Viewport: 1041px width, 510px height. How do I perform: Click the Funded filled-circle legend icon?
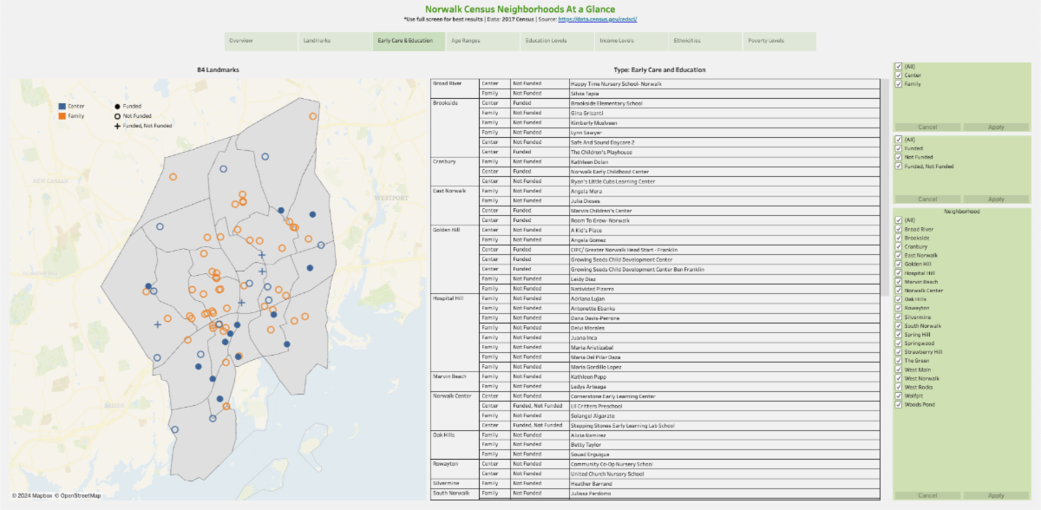tap(117, 106)
